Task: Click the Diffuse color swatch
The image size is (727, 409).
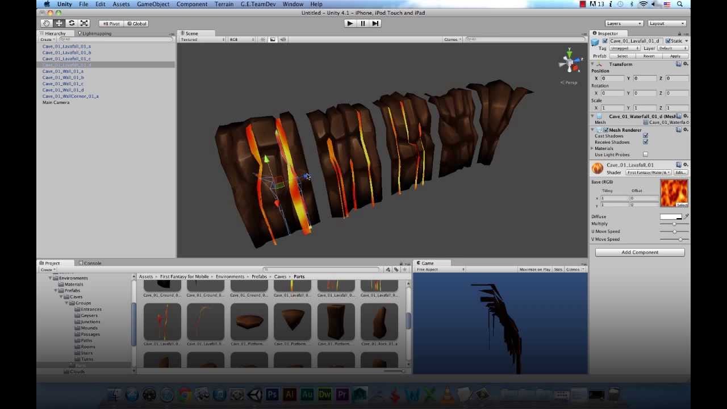Action: [671, 216]
